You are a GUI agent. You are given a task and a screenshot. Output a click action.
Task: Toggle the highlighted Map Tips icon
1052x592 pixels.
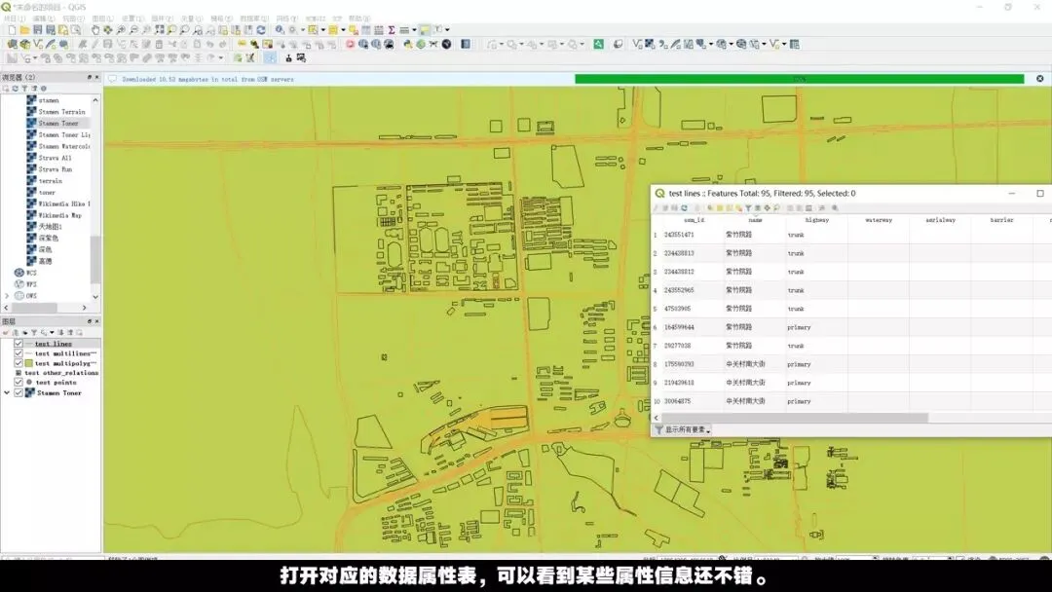click(x=425, y=30)
